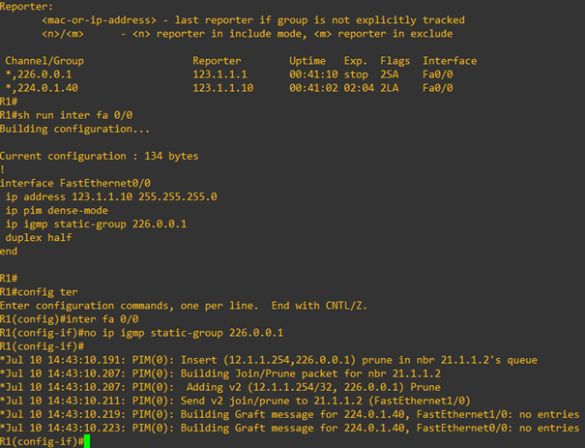Click the green terminal cursor block
The height and width of the screenshot is (448, 585).
pyautogui.click(x=87, y=441)
